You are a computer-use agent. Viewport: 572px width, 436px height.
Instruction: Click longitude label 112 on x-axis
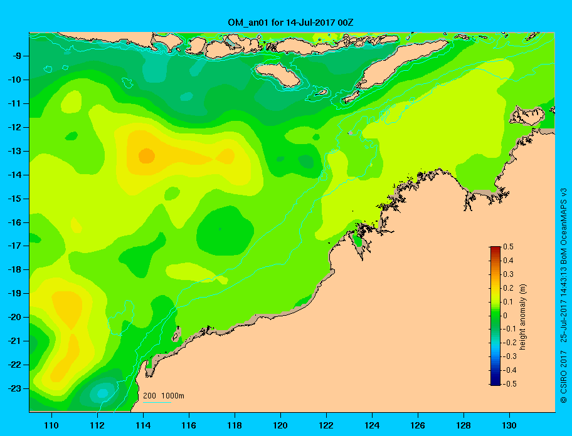click(97, 425)
